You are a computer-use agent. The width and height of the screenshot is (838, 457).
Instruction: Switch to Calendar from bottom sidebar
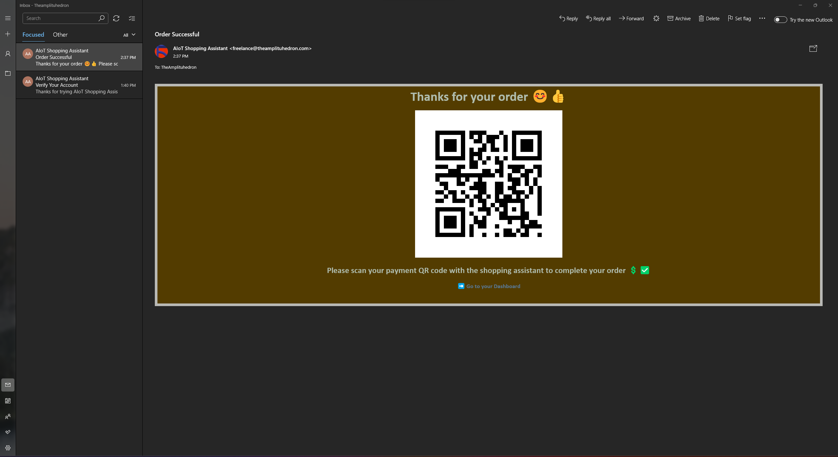coord(8,401)
